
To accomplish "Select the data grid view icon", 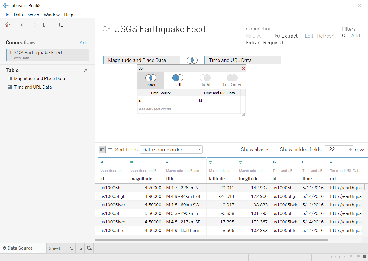I will click(x=102, y=149).
